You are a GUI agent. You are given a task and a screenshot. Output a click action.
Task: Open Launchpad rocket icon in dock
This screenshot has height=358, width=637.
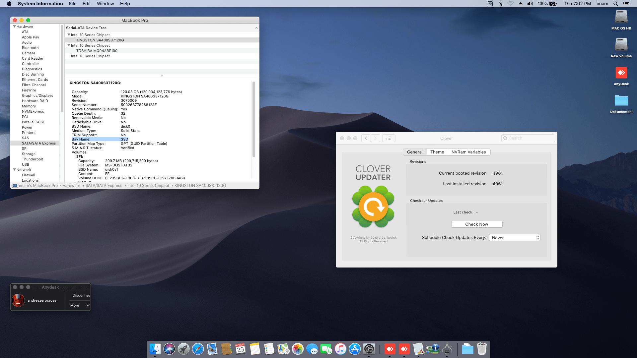pos(183,349)
